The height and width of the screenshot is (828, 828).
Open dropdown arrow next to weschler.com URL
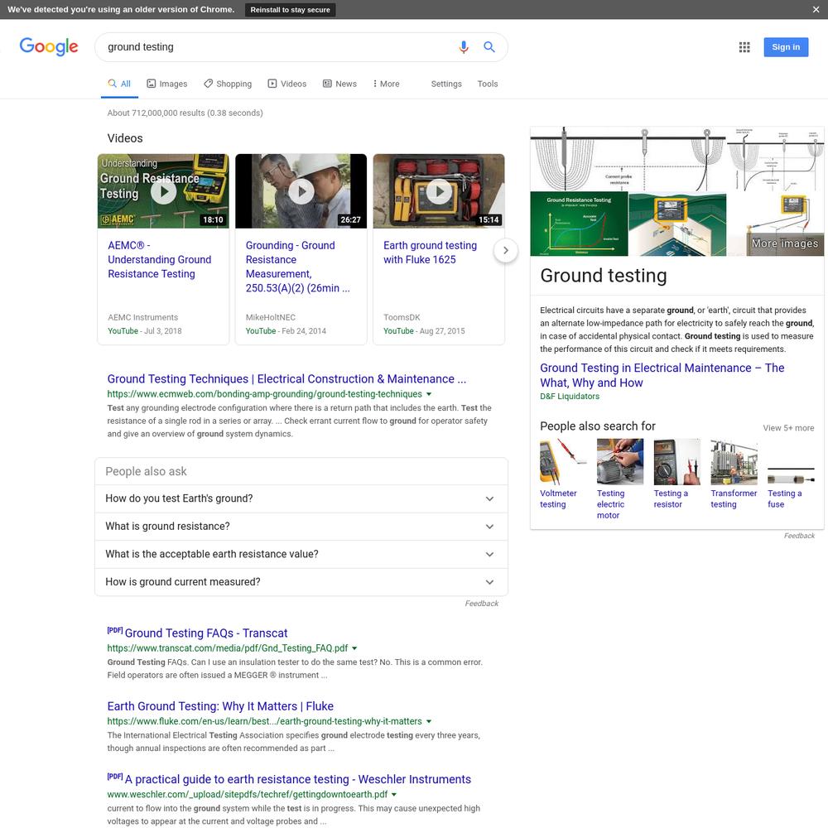point(394,795)
